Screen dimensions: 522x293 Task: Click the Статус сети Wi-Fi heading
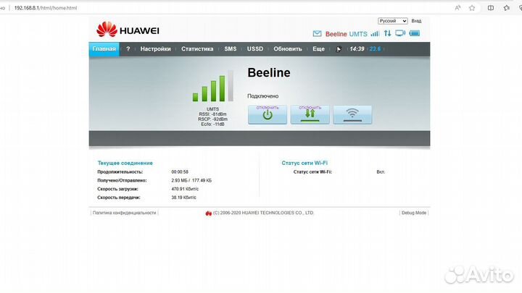pyautogui.click(x=304, y=163)
